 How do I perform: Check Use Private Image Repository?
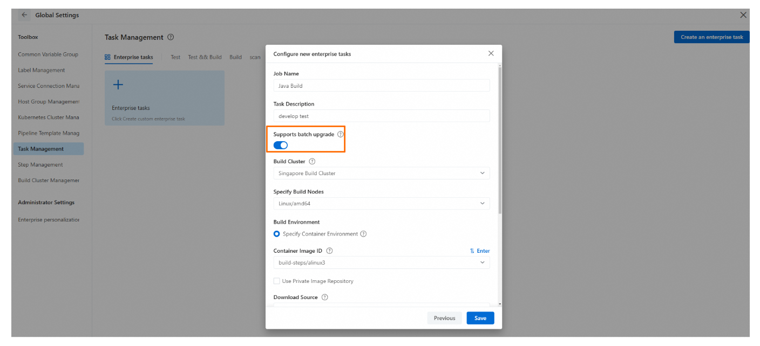point(277,281)
